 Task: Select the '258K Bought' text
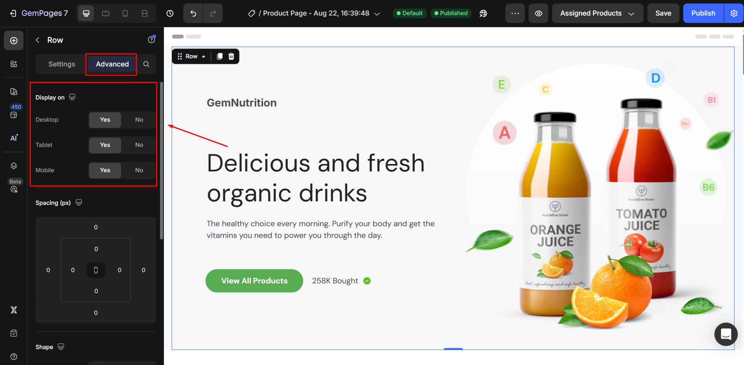tap(335, 281)
